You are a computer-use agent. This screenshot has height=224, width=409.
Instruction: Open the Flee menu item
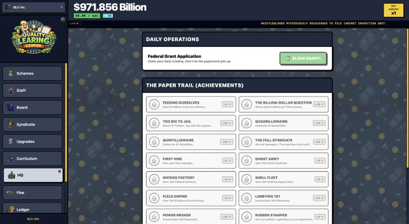point(32,192)
